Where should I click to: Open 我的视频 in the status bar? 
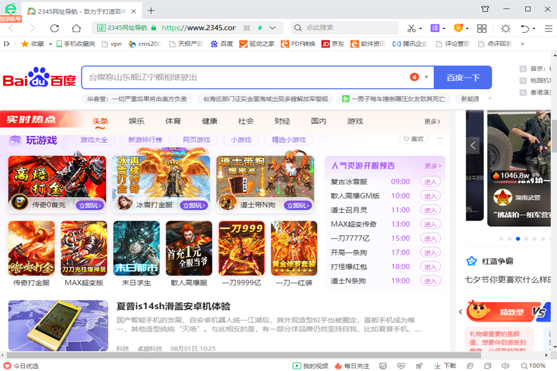(311, 365)
